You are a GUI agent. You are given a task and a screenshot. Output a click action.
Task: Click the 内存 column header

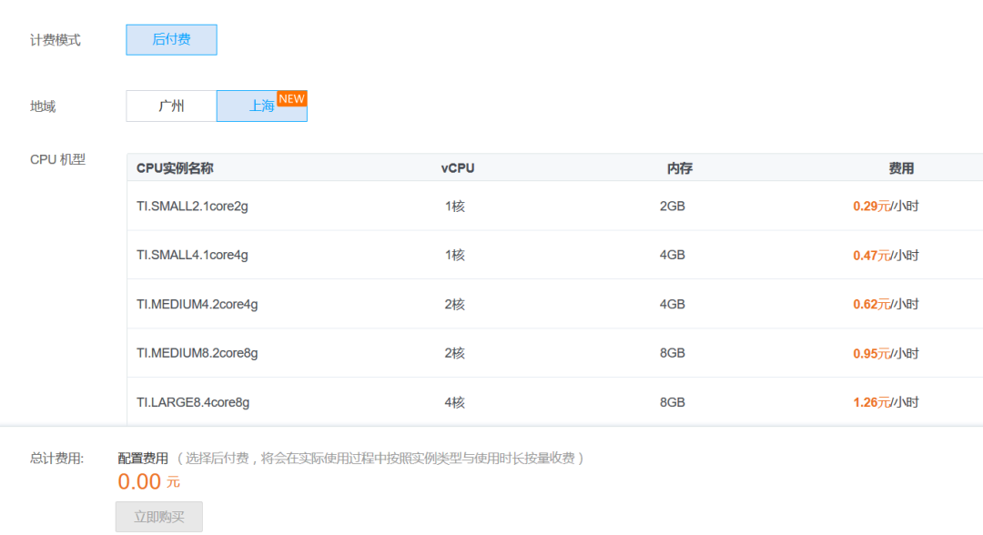coord(679,168)
